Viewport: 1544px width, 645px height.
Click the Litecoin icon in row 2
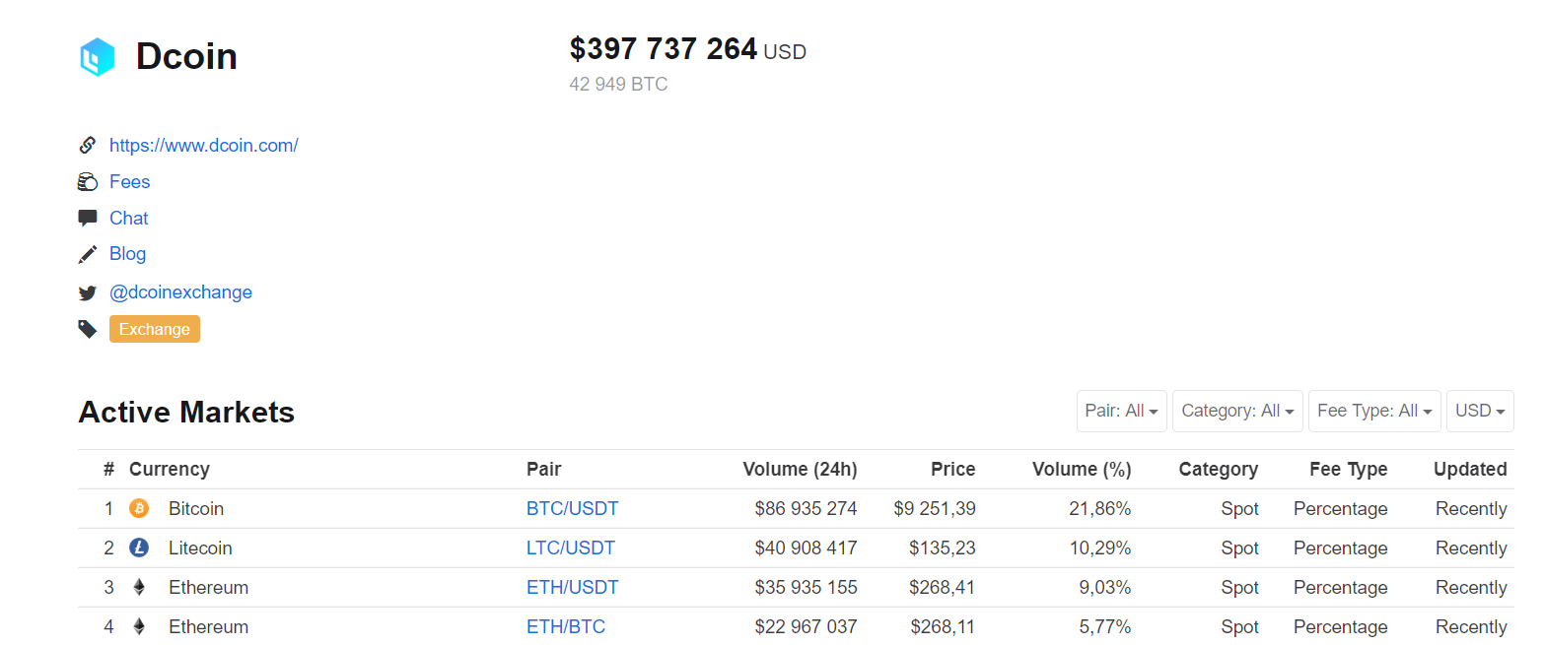(x=139, y=548)
